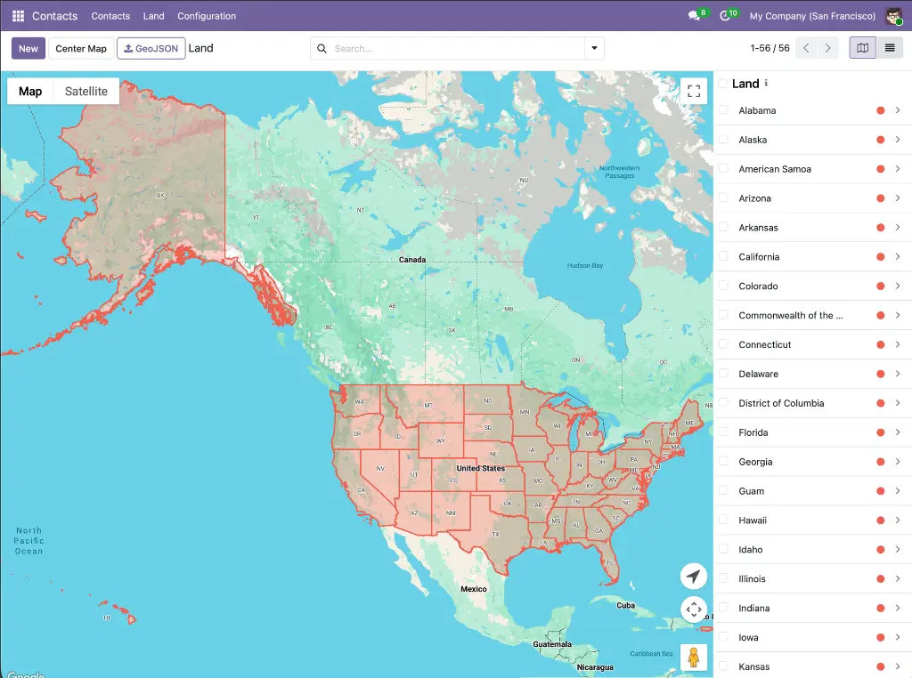The height and width of the screenshot is (678, 912).
Task: Click the search magnifier icon
Action: pos(322,48)
